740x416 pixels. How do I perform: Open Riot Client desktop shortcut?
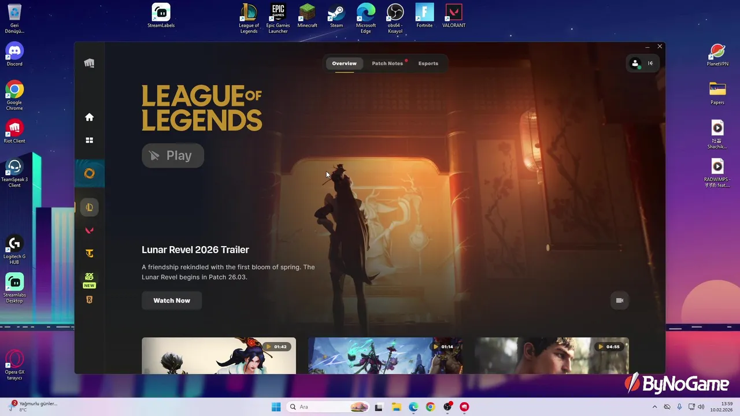click(x=14, y=131)
